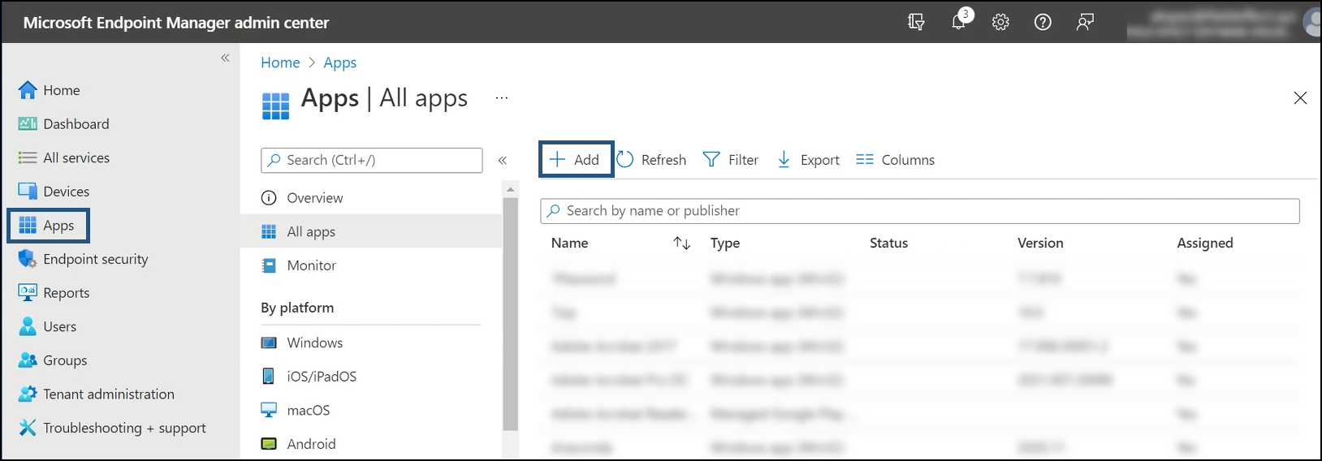Focus the Search (Ctrl+/) menu field
Image resolution: width=1322 pixels, height=461 pixels.
[x=372, y=160]
